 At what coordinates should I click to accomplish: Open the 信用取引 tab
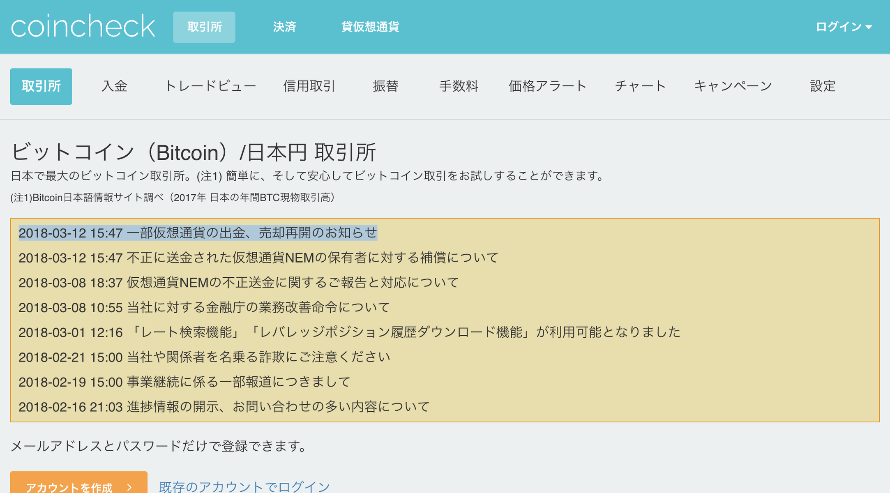[309, 86]
